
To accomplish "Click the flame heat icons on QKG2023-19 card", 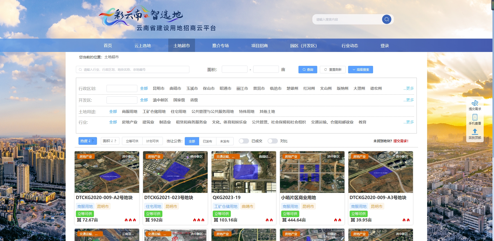I will click(x=269, y=220).
